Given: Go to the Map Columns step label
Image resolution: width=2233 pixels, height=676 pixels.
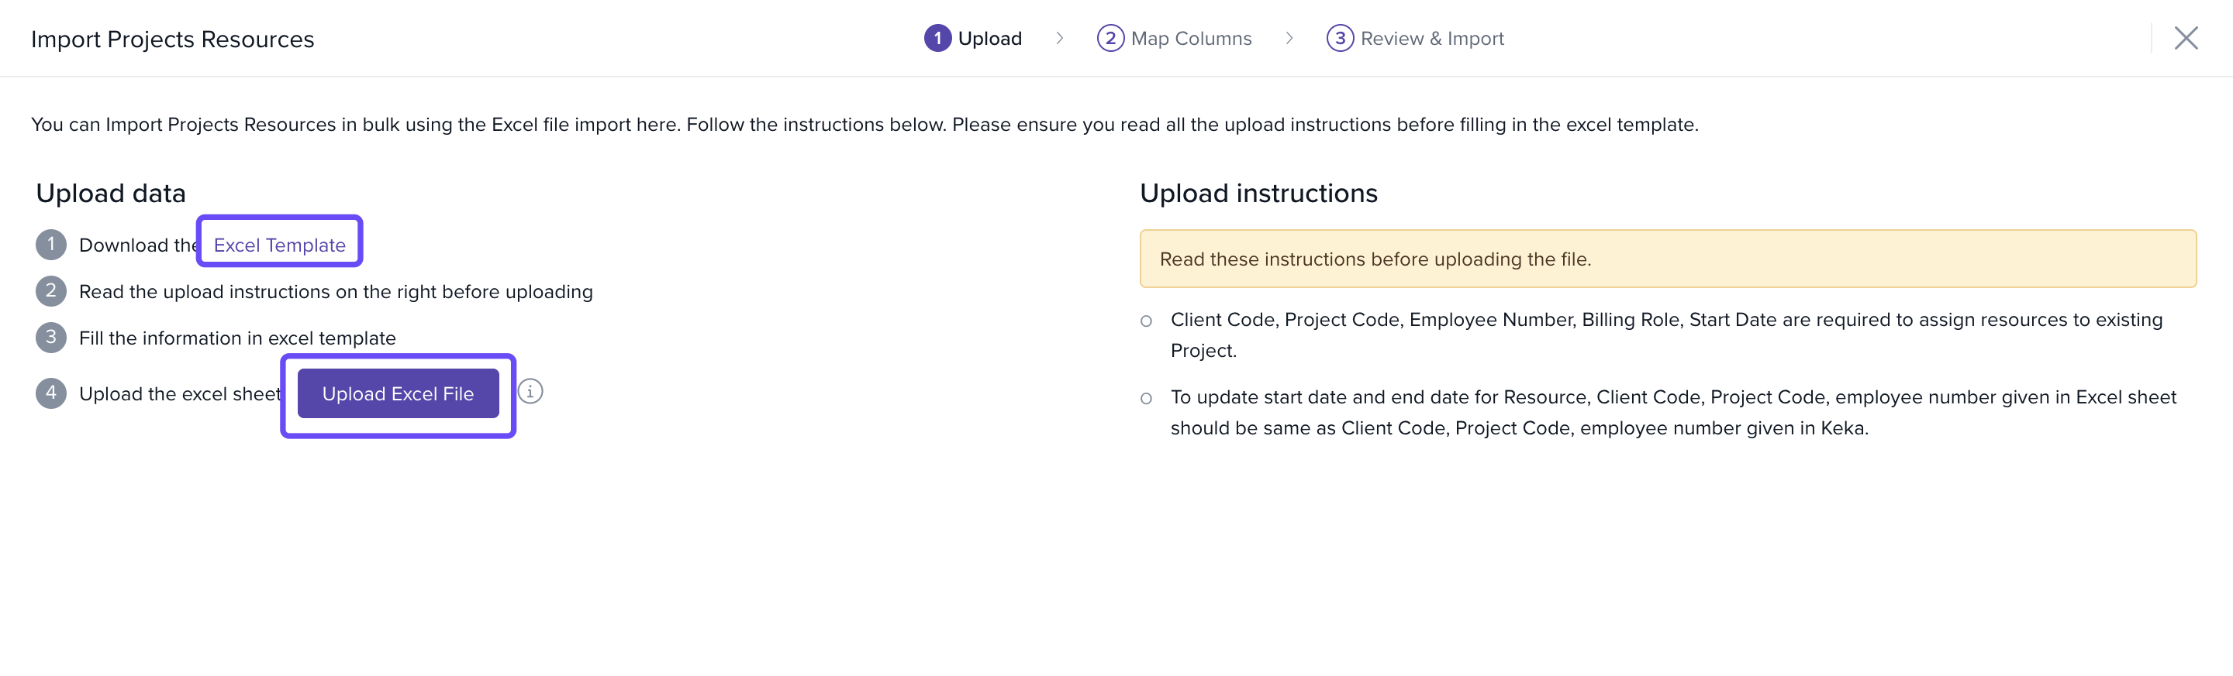Looking at the screenshot, I should tap(1191, 38).
